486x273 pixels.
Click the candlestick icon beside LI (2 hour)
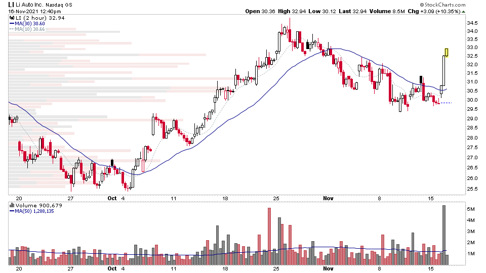(x=12, y=18)
